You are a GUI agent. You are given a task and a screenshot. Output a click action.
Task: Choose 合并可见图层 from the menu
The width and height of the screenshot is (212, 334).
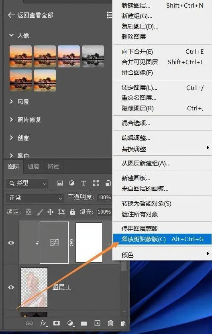pos(162,62)
